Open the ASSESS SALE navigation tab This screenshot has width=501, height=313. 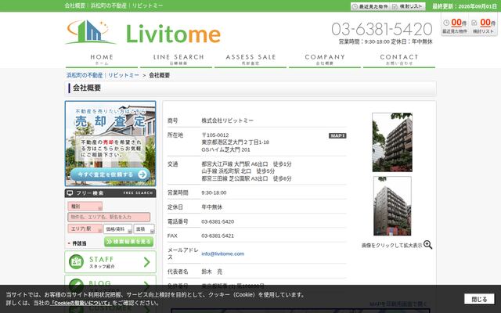click(x=250, y=59)
